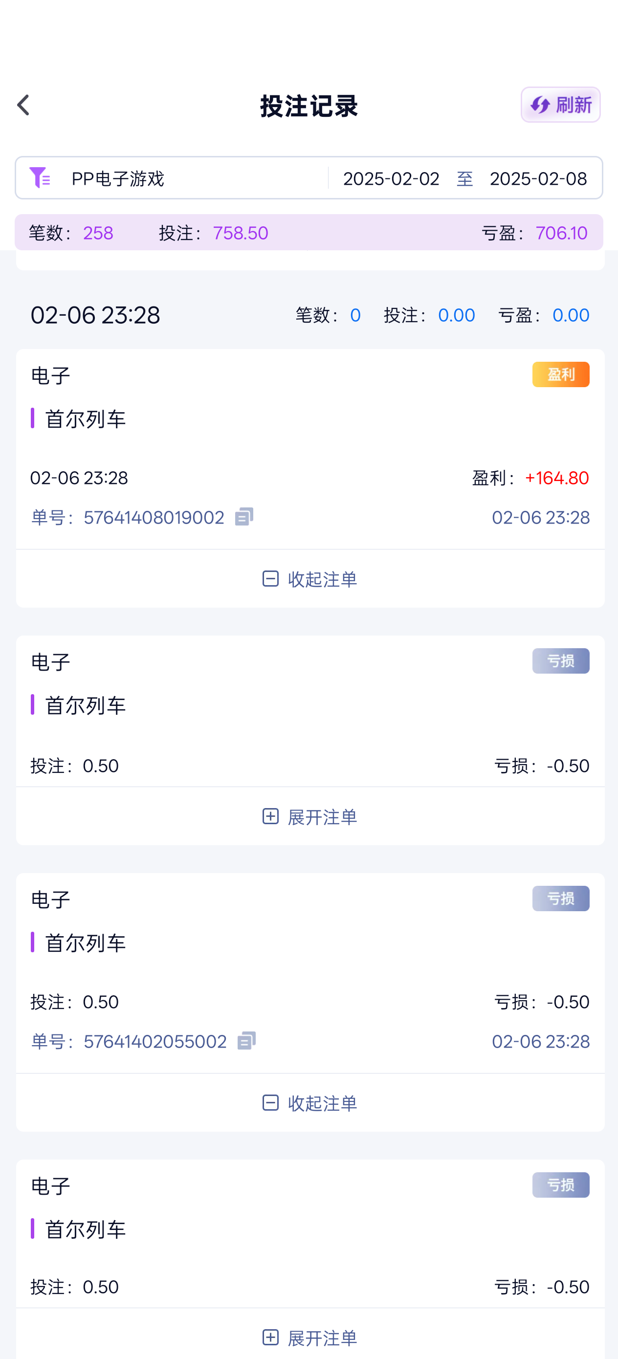Tap the 亏盈 706.10 summary total

pyautogui.click(x=561, y=233)
